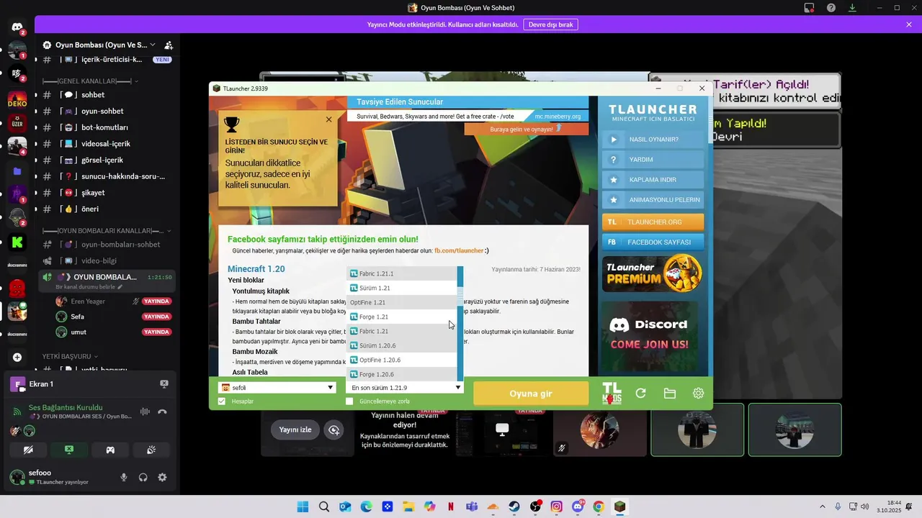Click the Oyuna gir button
The image size is (922, 518).
pos(531,394)
